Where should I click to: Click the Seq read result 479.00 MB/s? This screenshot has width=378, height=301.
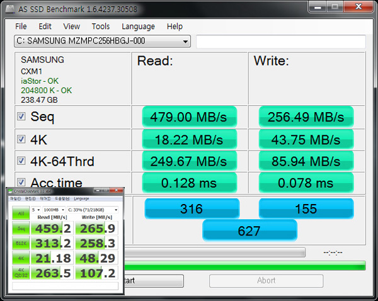[190, 117]
